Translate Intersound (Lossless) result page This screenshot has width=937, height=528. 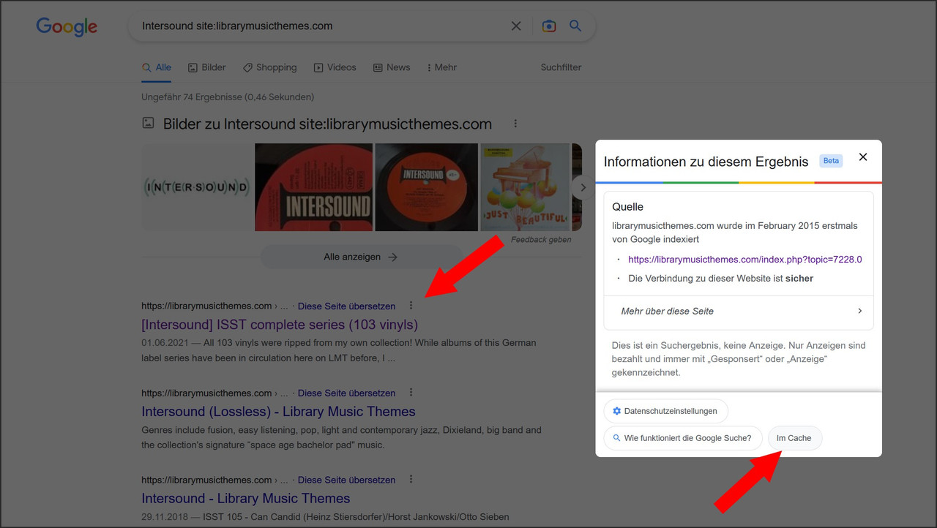point(346,393)
